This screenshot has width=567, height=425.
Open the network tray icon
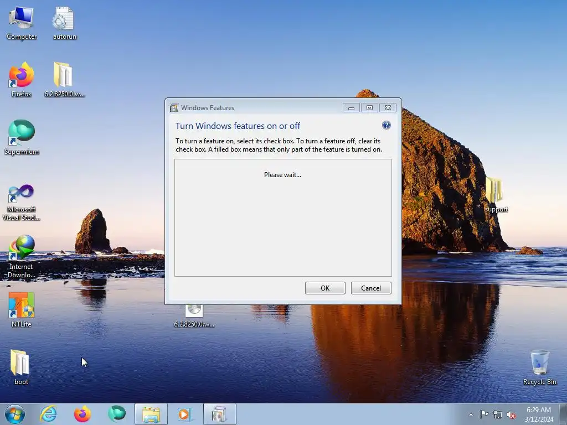(x=498, y=414)
